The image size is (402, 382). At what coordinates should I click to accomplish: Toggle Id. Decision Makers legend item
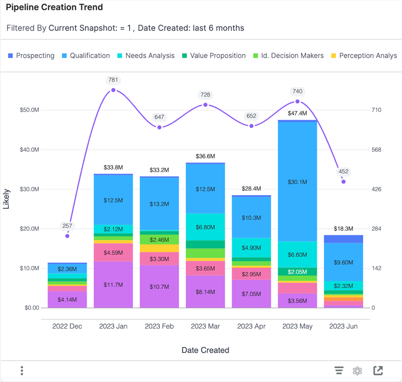(288, 56)
